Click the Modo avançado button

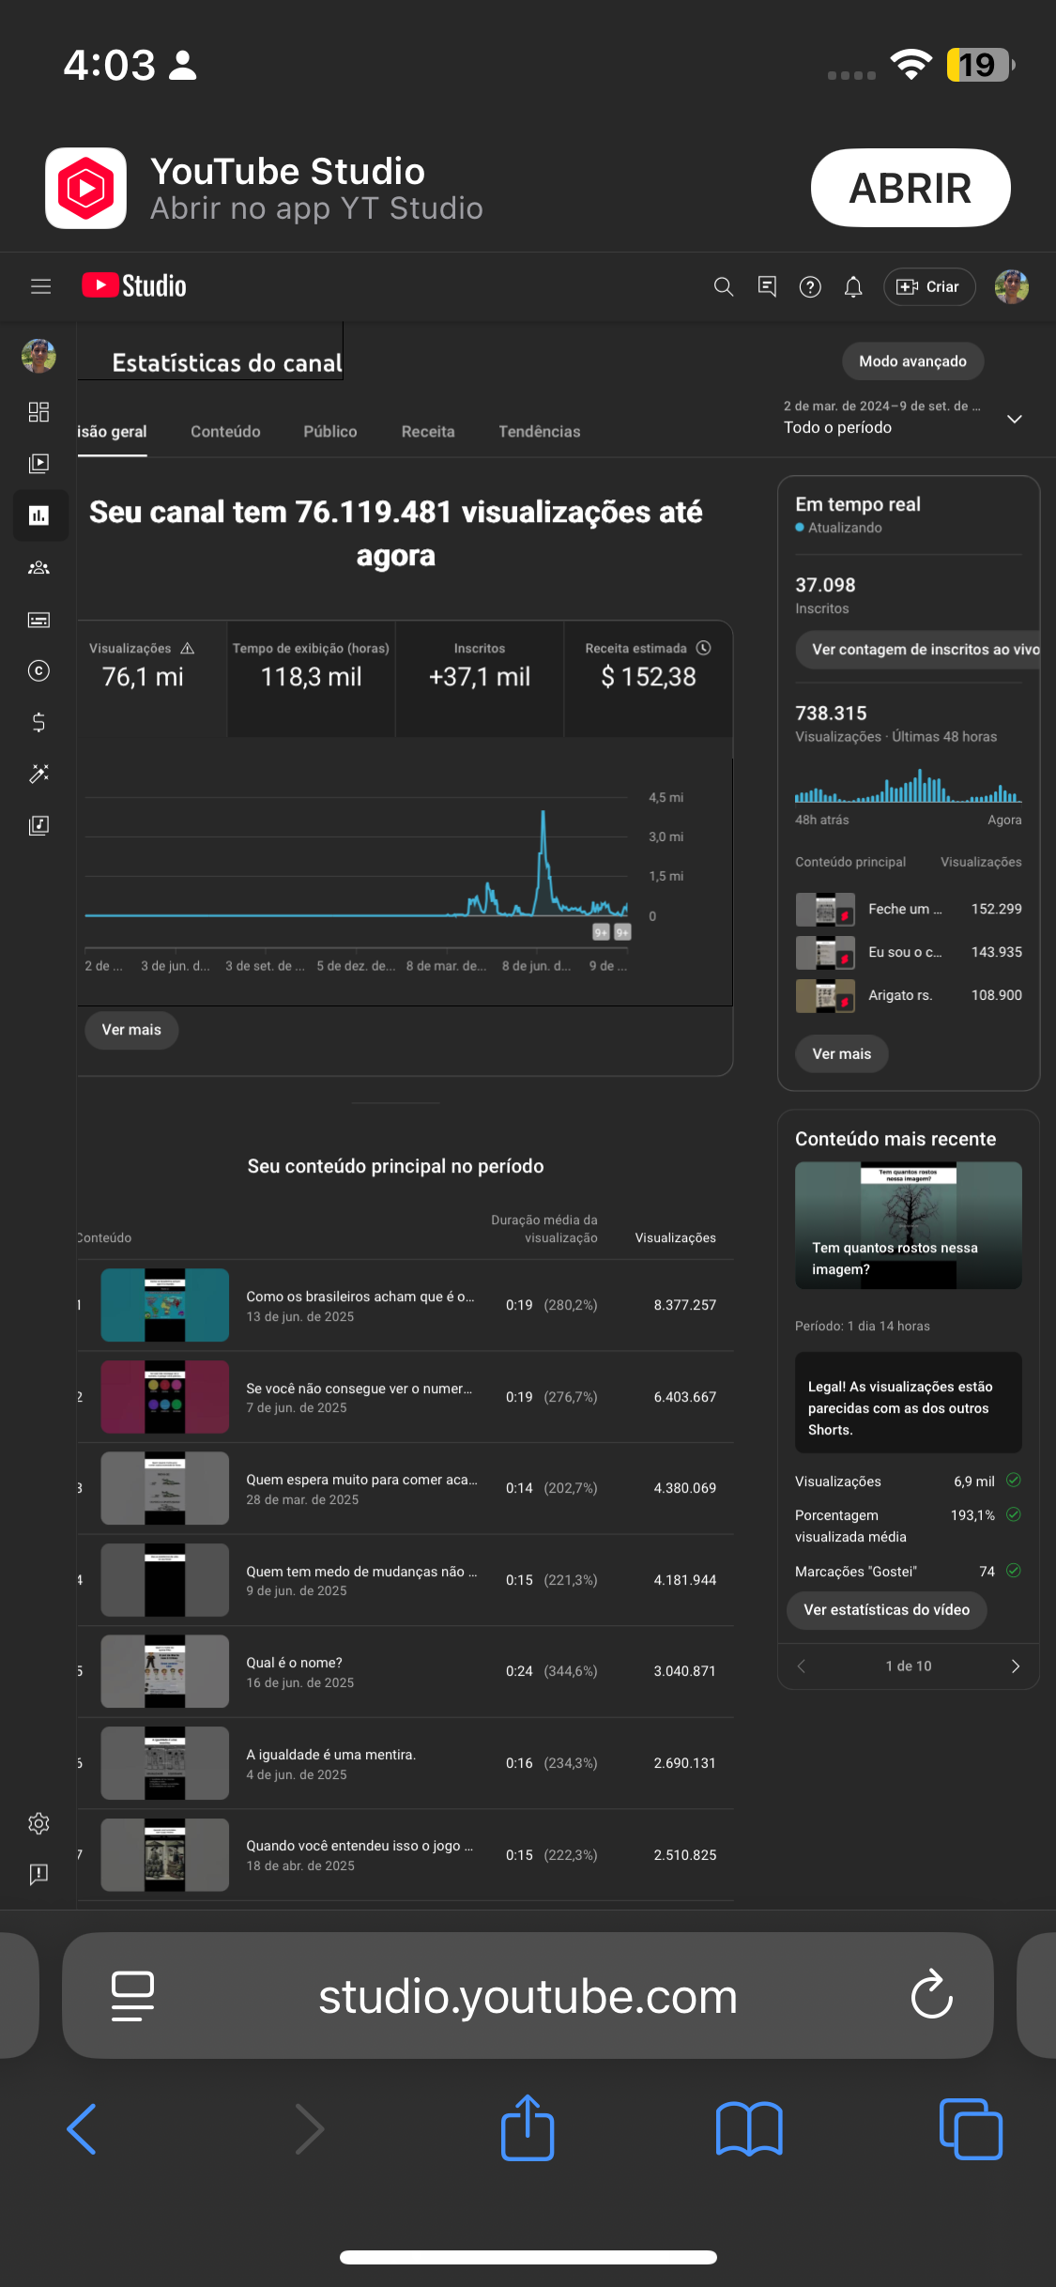click(x=911, y=361)
